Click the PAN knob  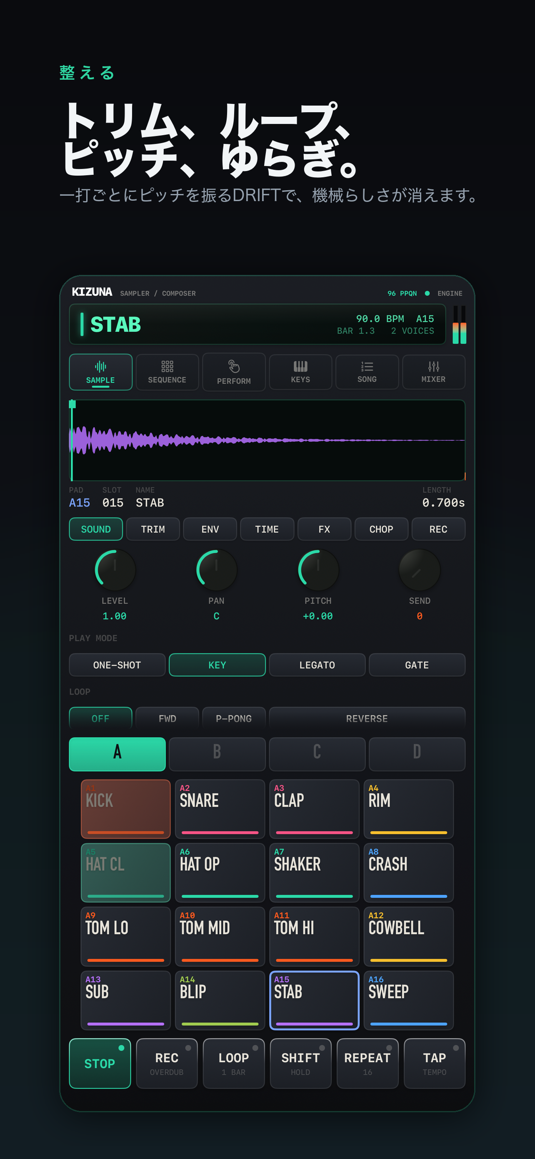point(216,570)
